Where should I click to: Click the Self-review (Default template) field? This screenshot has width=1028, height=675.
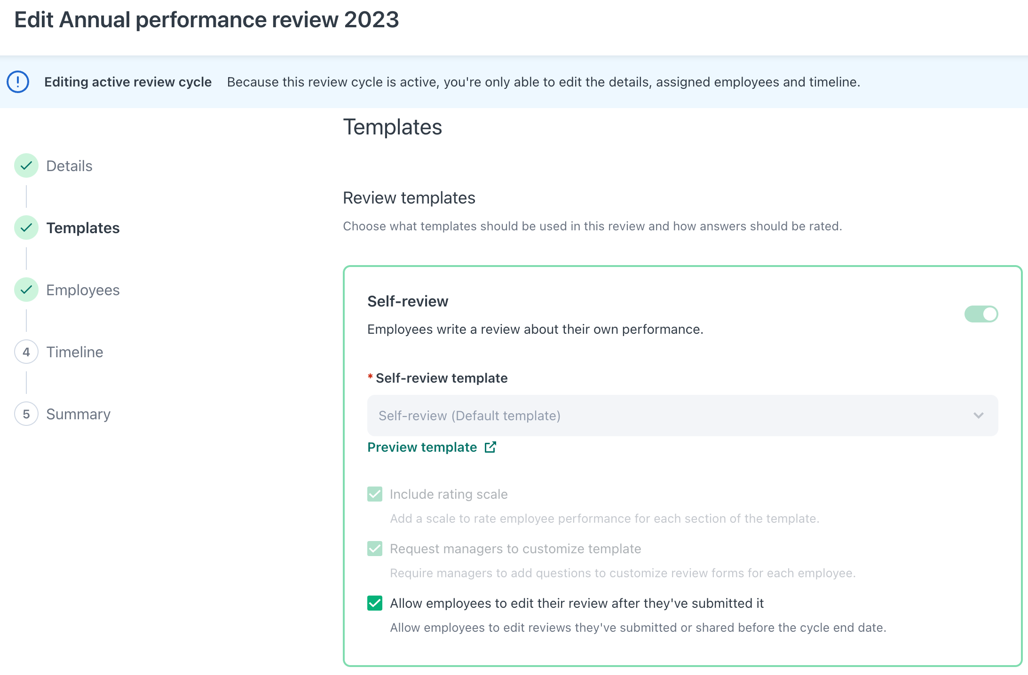tap(682, 416)
